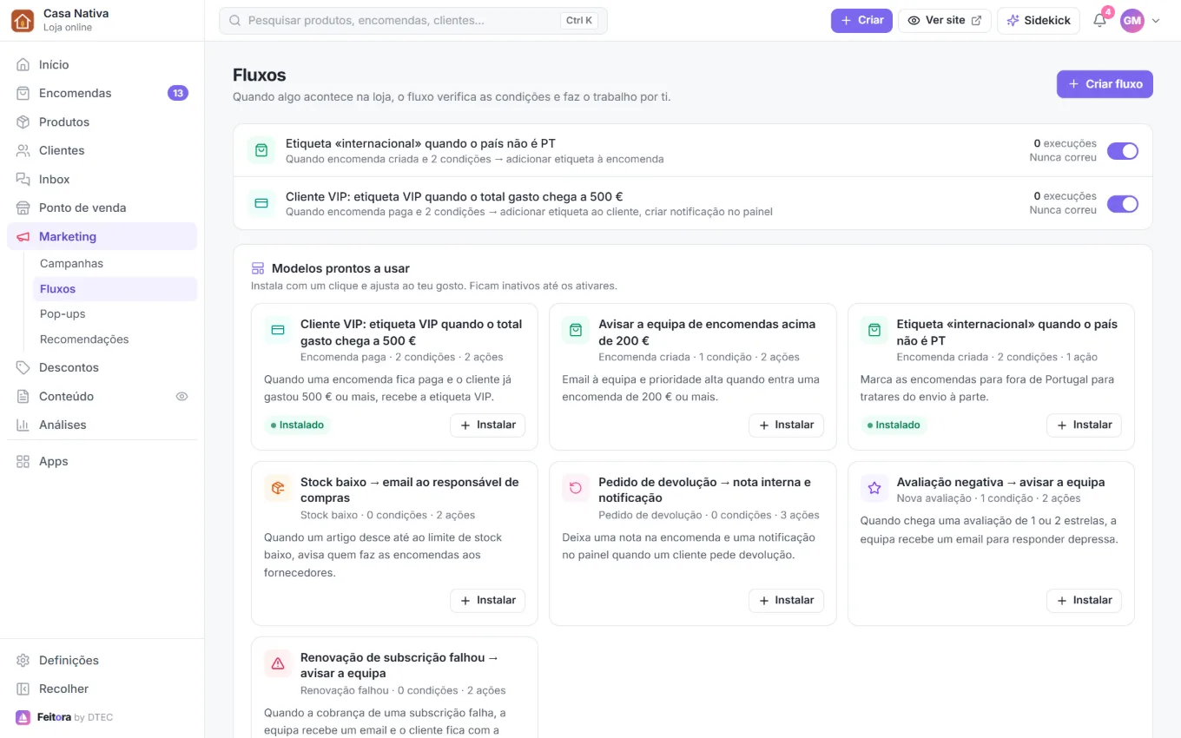The image size is (1181, 738).
Task: Install the Cliente VIP template
Action: (x=487, y=425)
